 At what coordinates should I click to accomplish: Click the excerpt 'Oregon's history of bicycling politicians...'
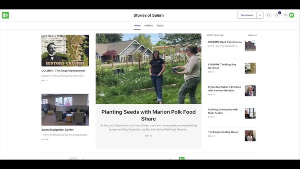[x=63, y=76]
